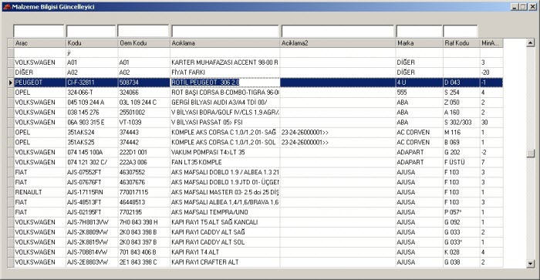Screen dimensions: 540x280
Task: Click the ADAPART cell in the 222D1 001 row
Action: tap(419, 152)
